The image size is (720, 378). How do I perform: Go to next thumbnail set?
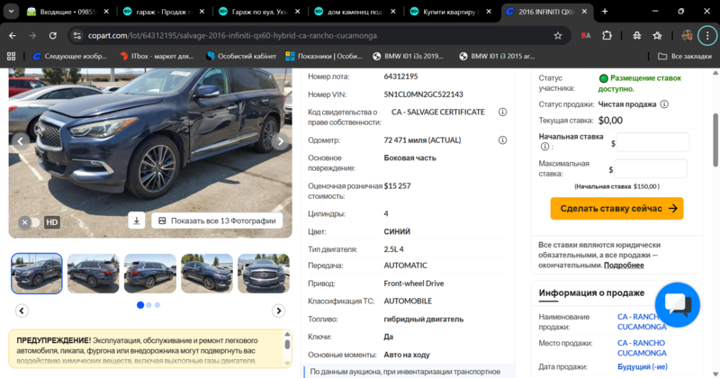pyautogui.click(x=278, y=310)
